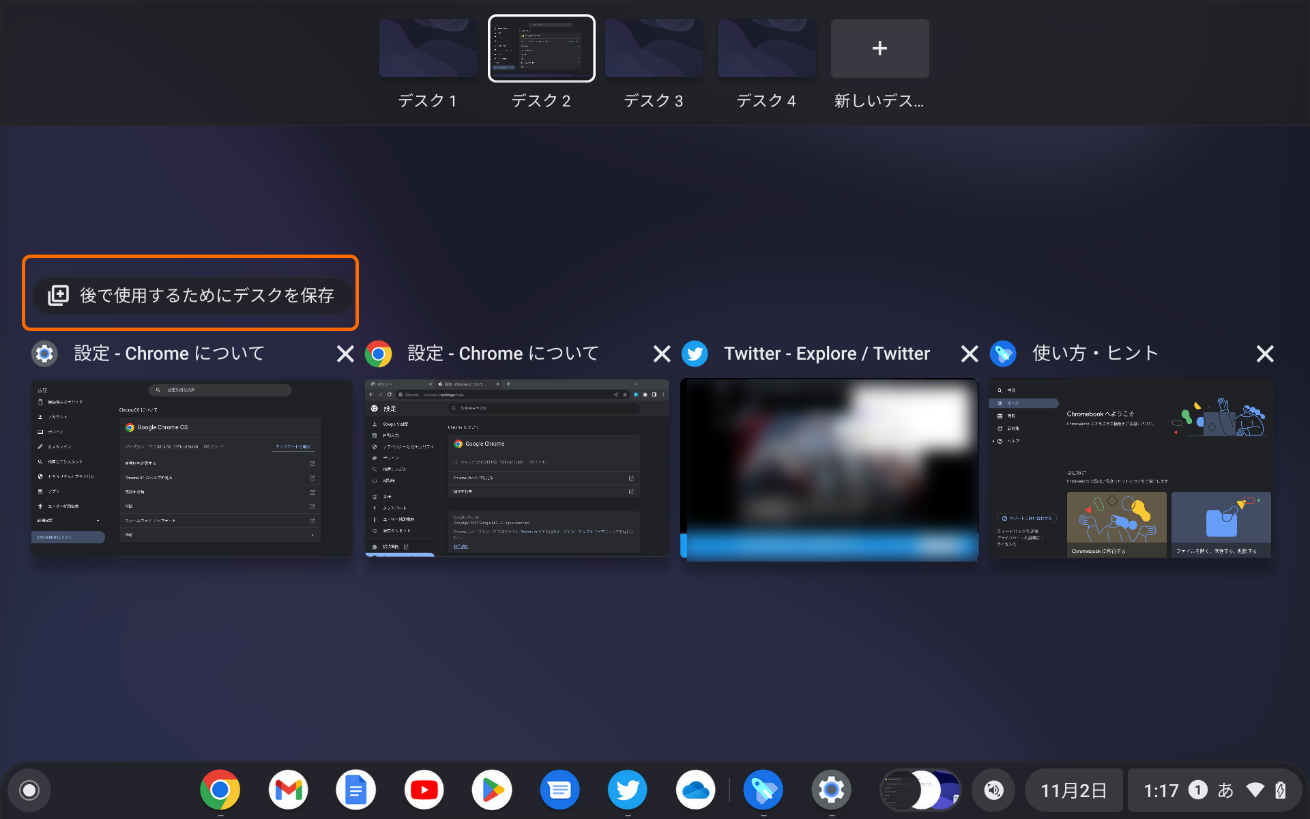Open Twitter app from shelf
Screen dimensions: 1310x819
click(x=627, y=790)
